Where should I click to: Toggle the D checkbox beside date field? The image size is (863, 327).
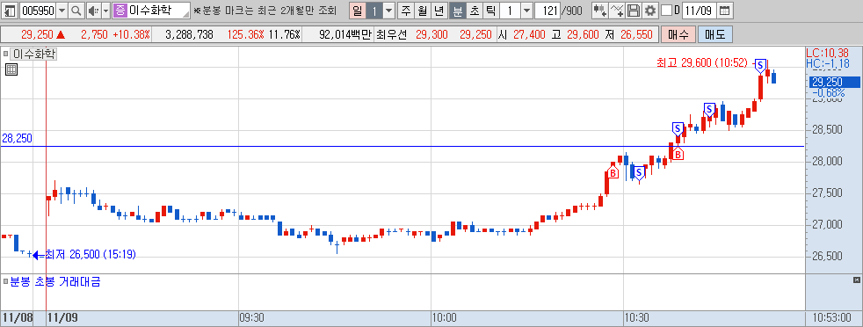pyautogui.click(x=666, y=11)
